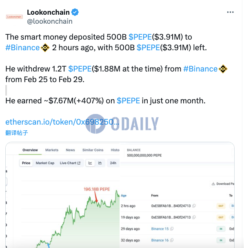This screenshot has height=248, width=244.
Task: Copy address icon beside Binance 15
Action: [172, 229]
